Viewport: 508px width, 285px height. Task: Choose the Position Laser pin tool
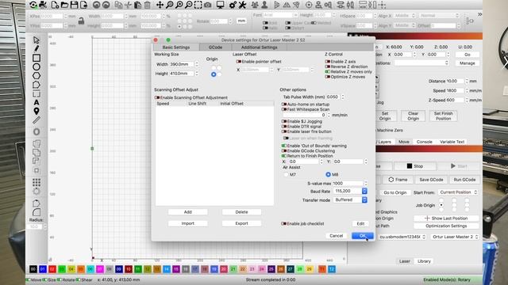(37, 111)
